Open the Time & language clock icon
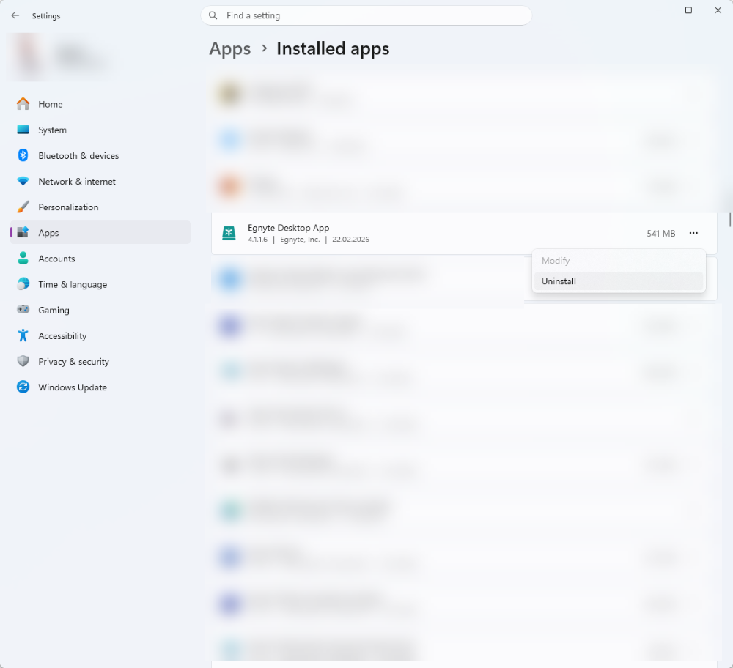 (x=23, y=283)
